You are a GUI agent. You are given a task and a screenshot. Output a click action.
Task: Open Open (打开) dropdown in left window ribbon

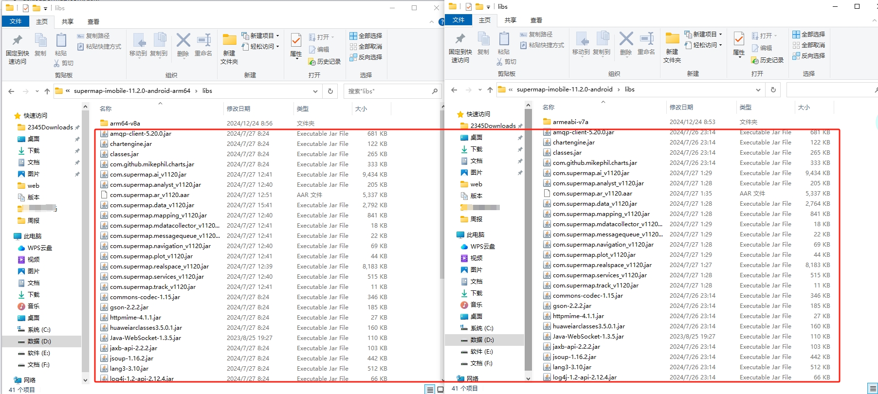[322, 37]
